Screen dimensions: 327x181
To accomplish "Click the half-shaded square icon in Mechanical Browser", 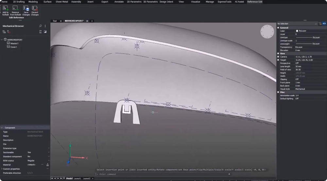I will tap(45, 32).
